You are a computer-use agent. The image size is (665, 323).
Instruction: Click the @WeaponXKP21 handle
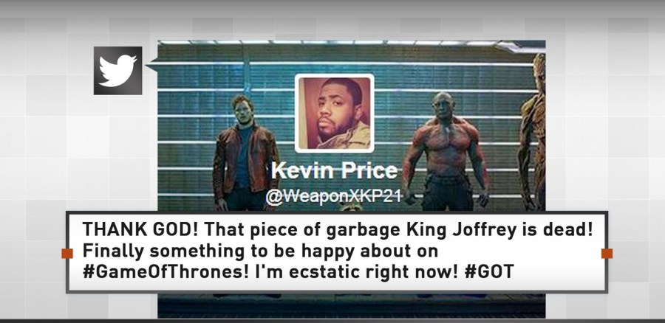coord(334,197)
